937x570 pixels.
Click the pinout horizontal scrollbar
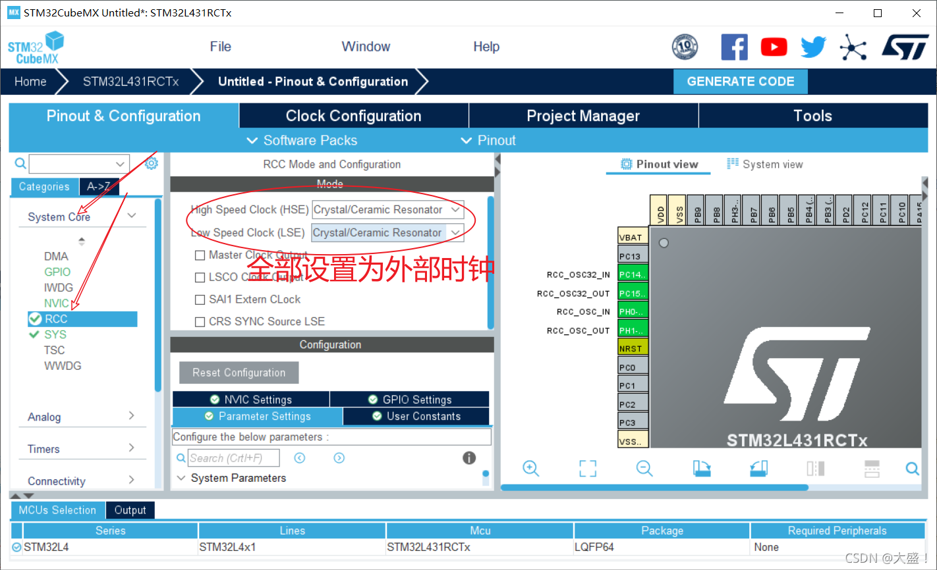[x=655, y=488]
